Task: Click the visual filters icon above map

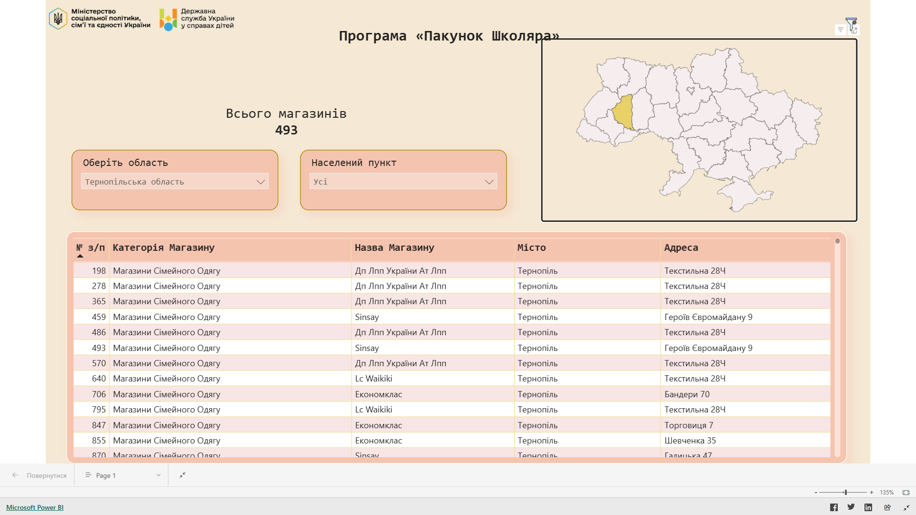Action: 841,30
